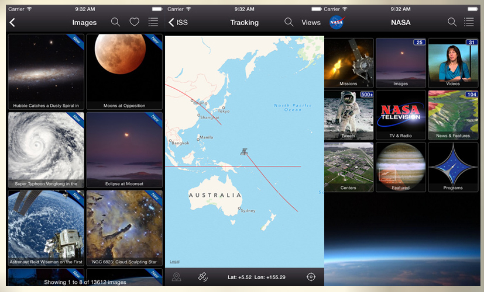This screenshot has width=484, height=292.
Task: Open the News & Features tile
Action: coord(453,115)
